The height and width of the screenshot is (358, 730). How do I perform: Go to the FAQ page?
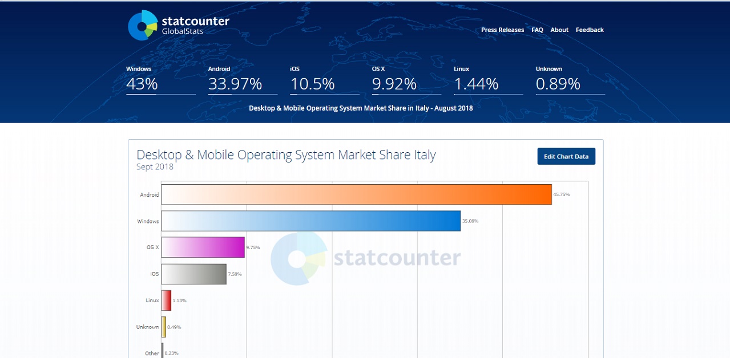(x=537, y=30)
